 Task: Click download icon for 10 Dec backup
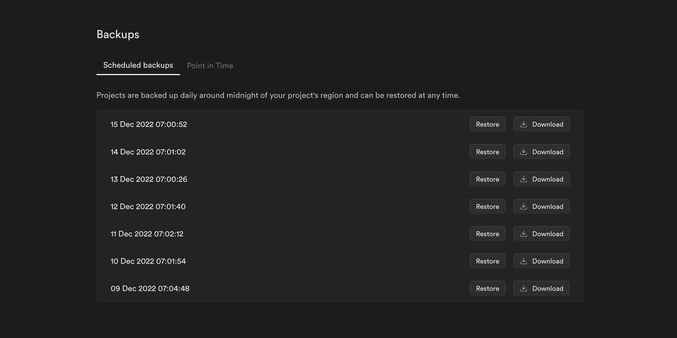pos(523,261)
